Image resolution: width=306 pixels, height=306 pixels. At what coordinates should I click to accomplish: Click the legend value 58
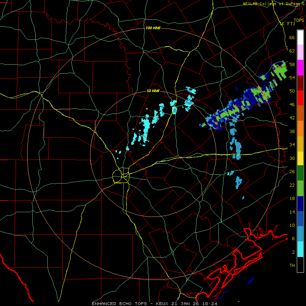tap(292, 64)
